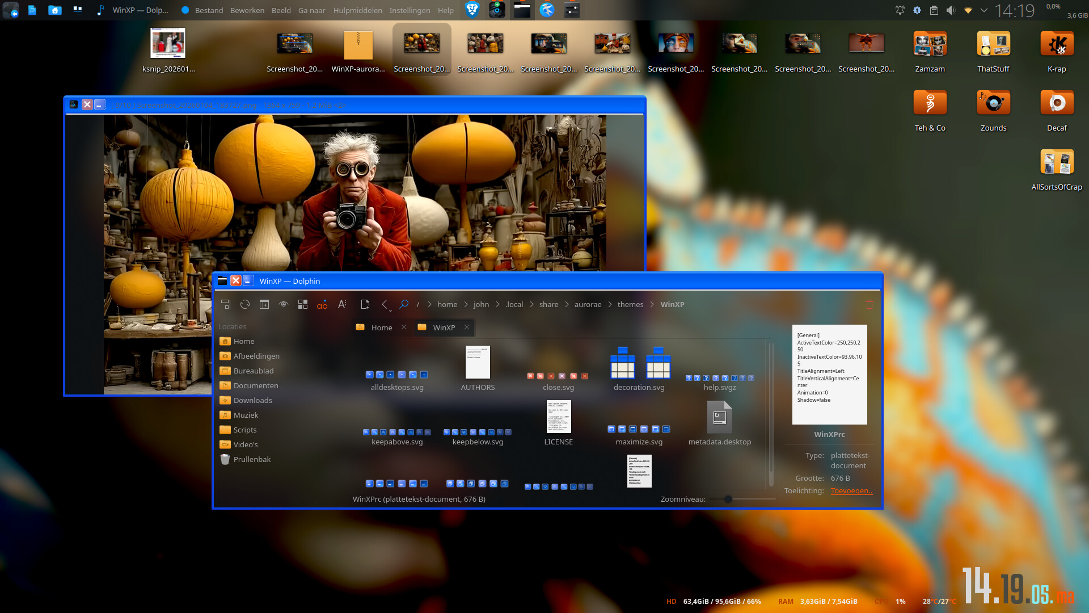Toggle hidden files eye icon
Screen dimensions: 1089x613
coord(284,304)
